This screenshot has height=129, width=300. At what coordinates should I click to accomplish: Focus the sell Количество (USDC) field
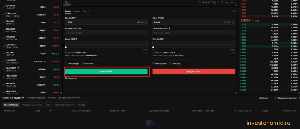194,33
